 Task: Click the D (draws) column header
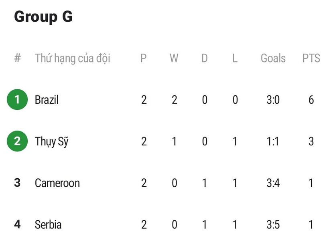click(x=204, y=58)
